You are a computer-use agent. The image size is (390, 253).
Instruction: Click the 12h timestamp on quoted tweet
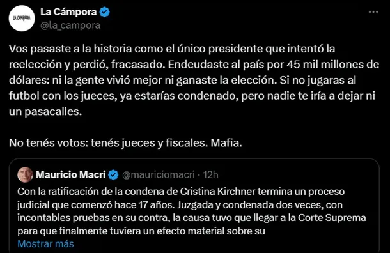pyautogui.click(x=210, y=175)
